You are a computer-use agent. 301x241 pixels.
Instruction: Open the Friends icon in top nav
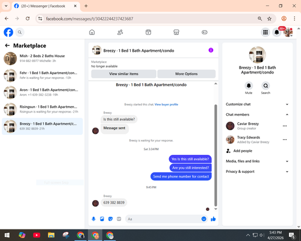point(120,32)
